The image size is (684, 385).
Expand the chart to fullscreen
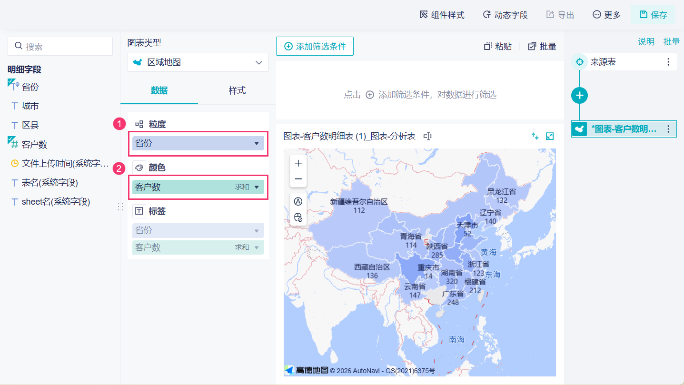[x=550, y=137]
